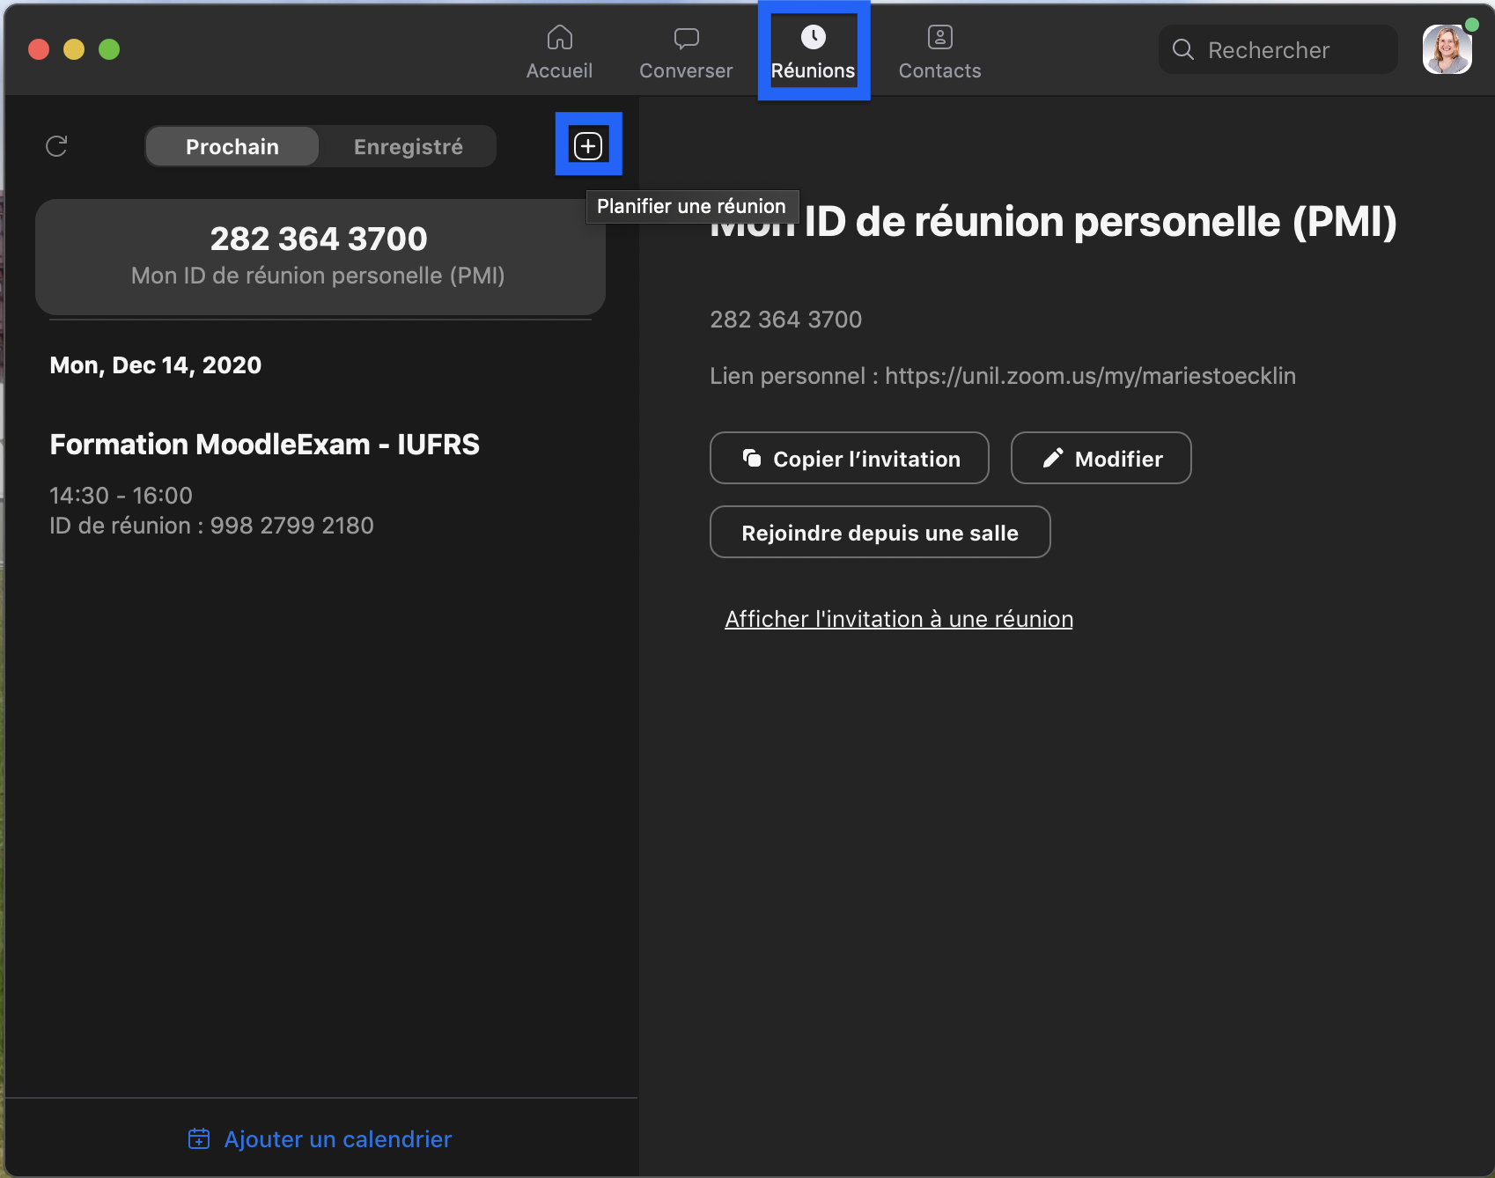The height and width of the screenshot is (1178, 1495).
Task: Click the magnifying glass search icon
Action: click(1183, 50)
